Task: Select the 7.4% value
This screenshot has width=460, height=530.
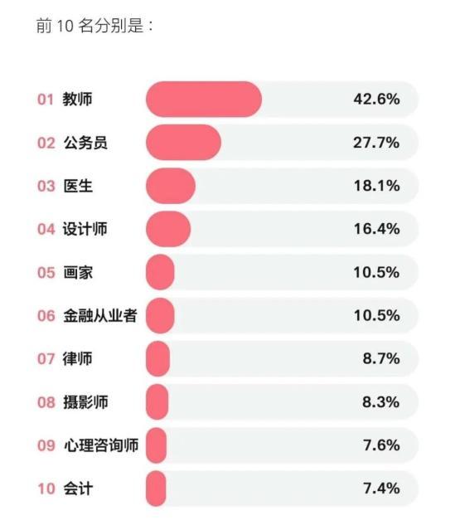Action: pyautogui.click(x=381, y=489)
